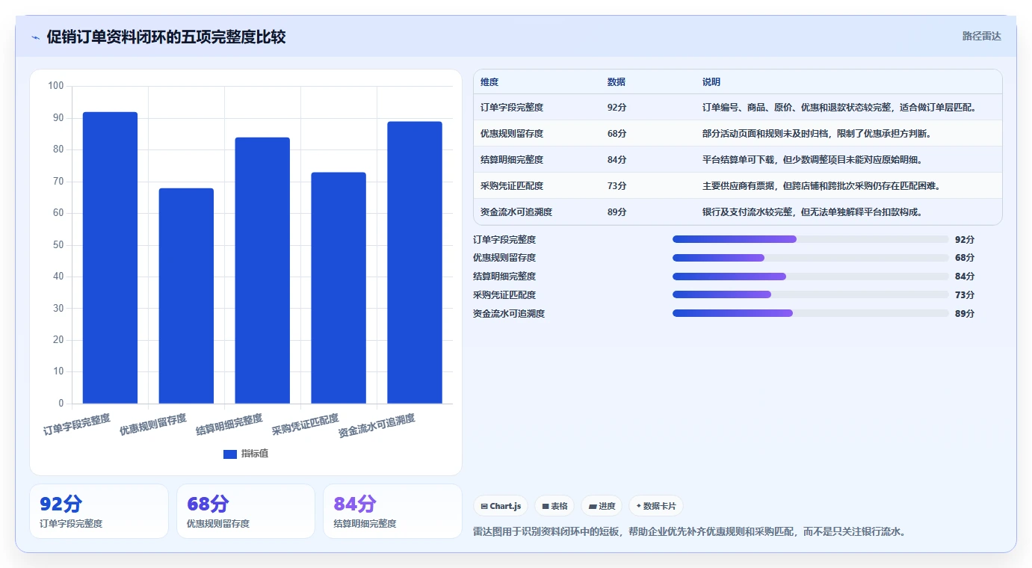Click the 优惠规则留存度 bar in chart
The height and width of the screenshot is (568, 1032).
186,296
